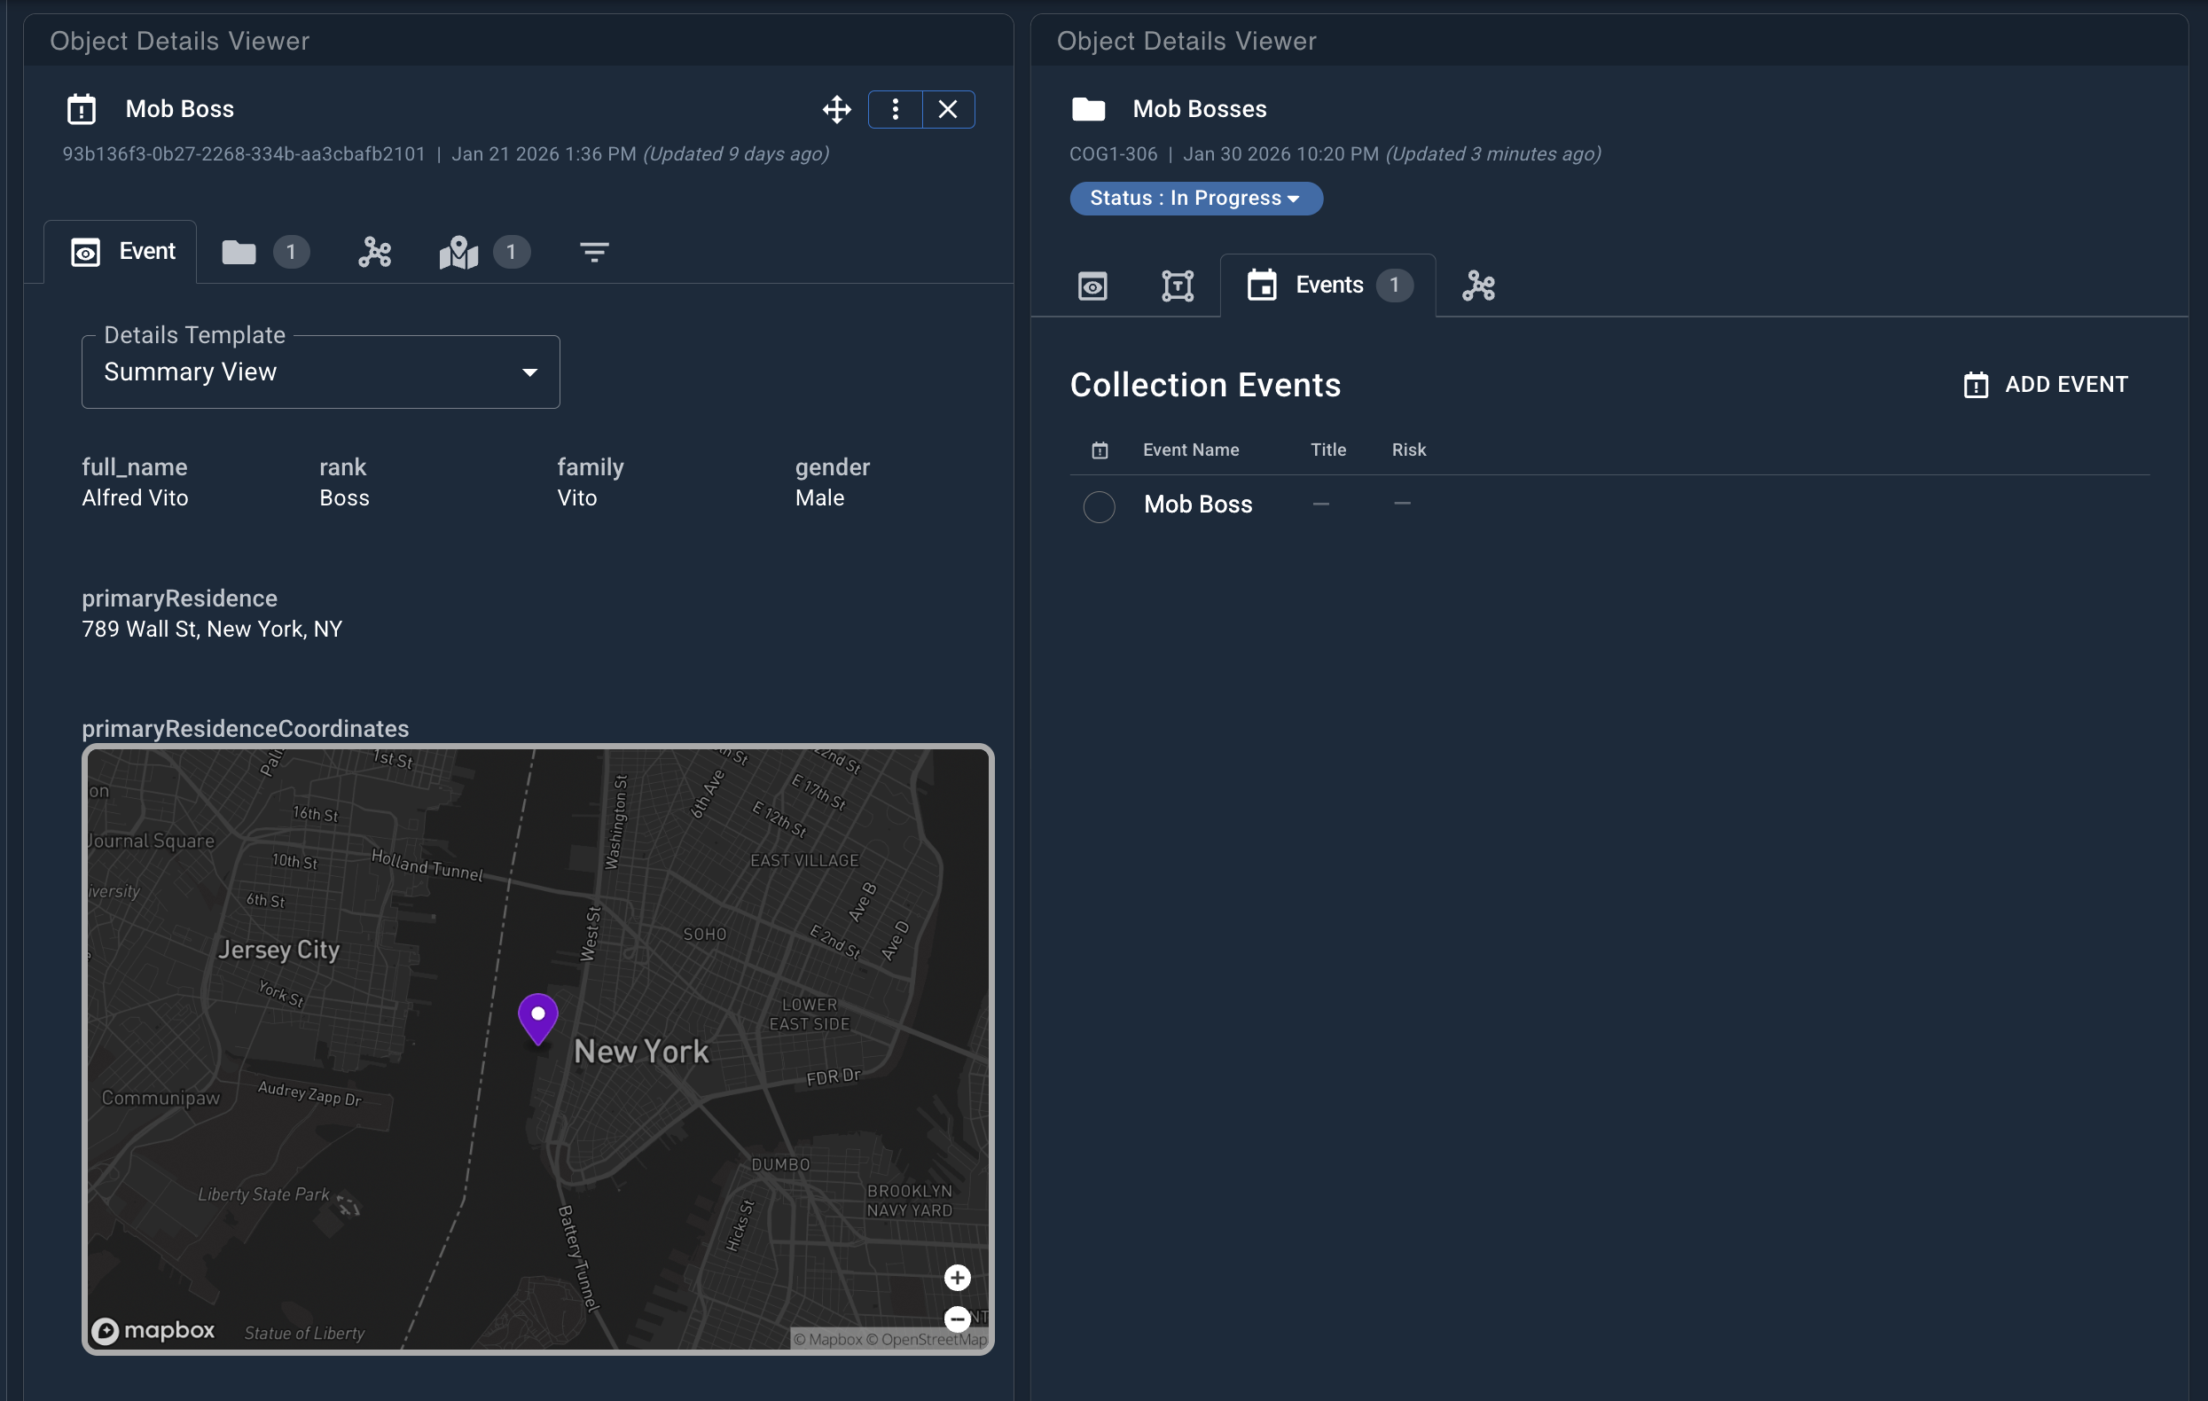Open the three-dot options menu
Viewport: 2208px width, 1401px height.
click(895, 110)
